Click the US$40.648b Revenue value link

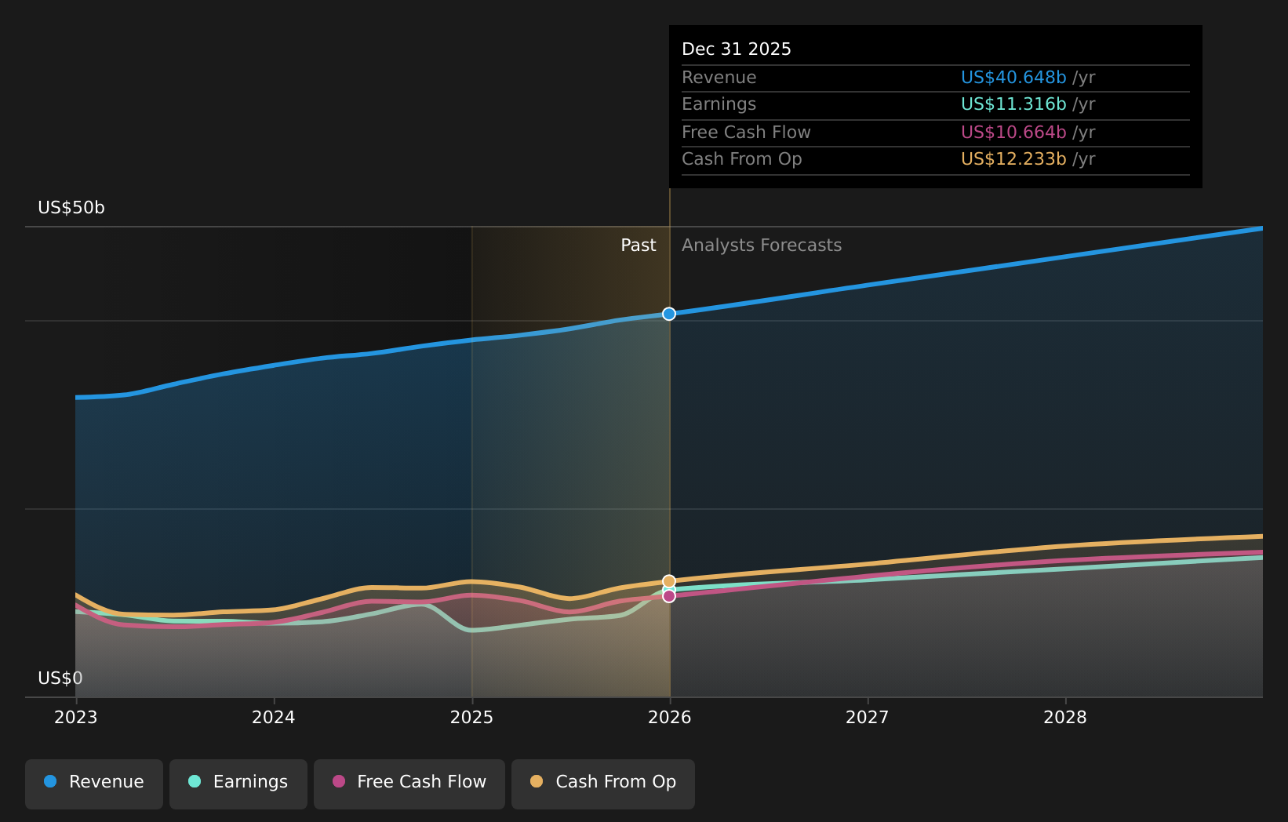1013,77
